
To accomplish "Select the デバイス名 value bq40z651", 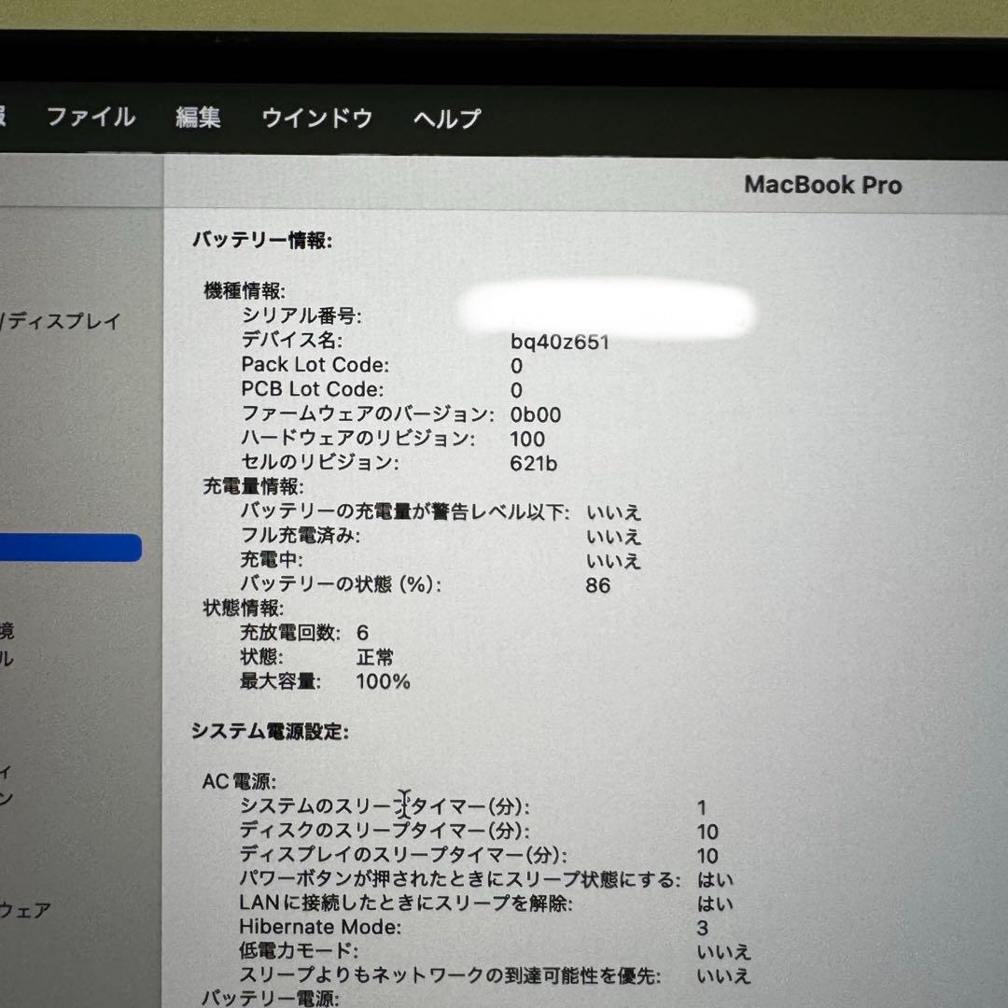I will pos(562,341).
